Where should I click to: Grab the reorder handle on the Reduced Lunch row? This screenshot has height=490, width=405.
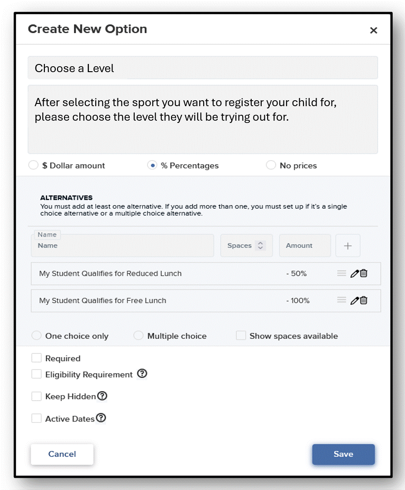[x=342, y=274]
